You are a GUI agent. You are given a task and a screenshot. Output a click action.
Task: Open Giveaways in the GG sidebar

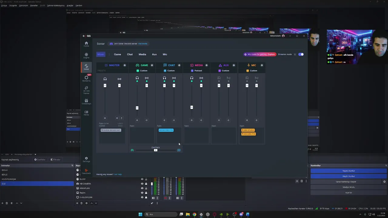[x=86, y=102]
